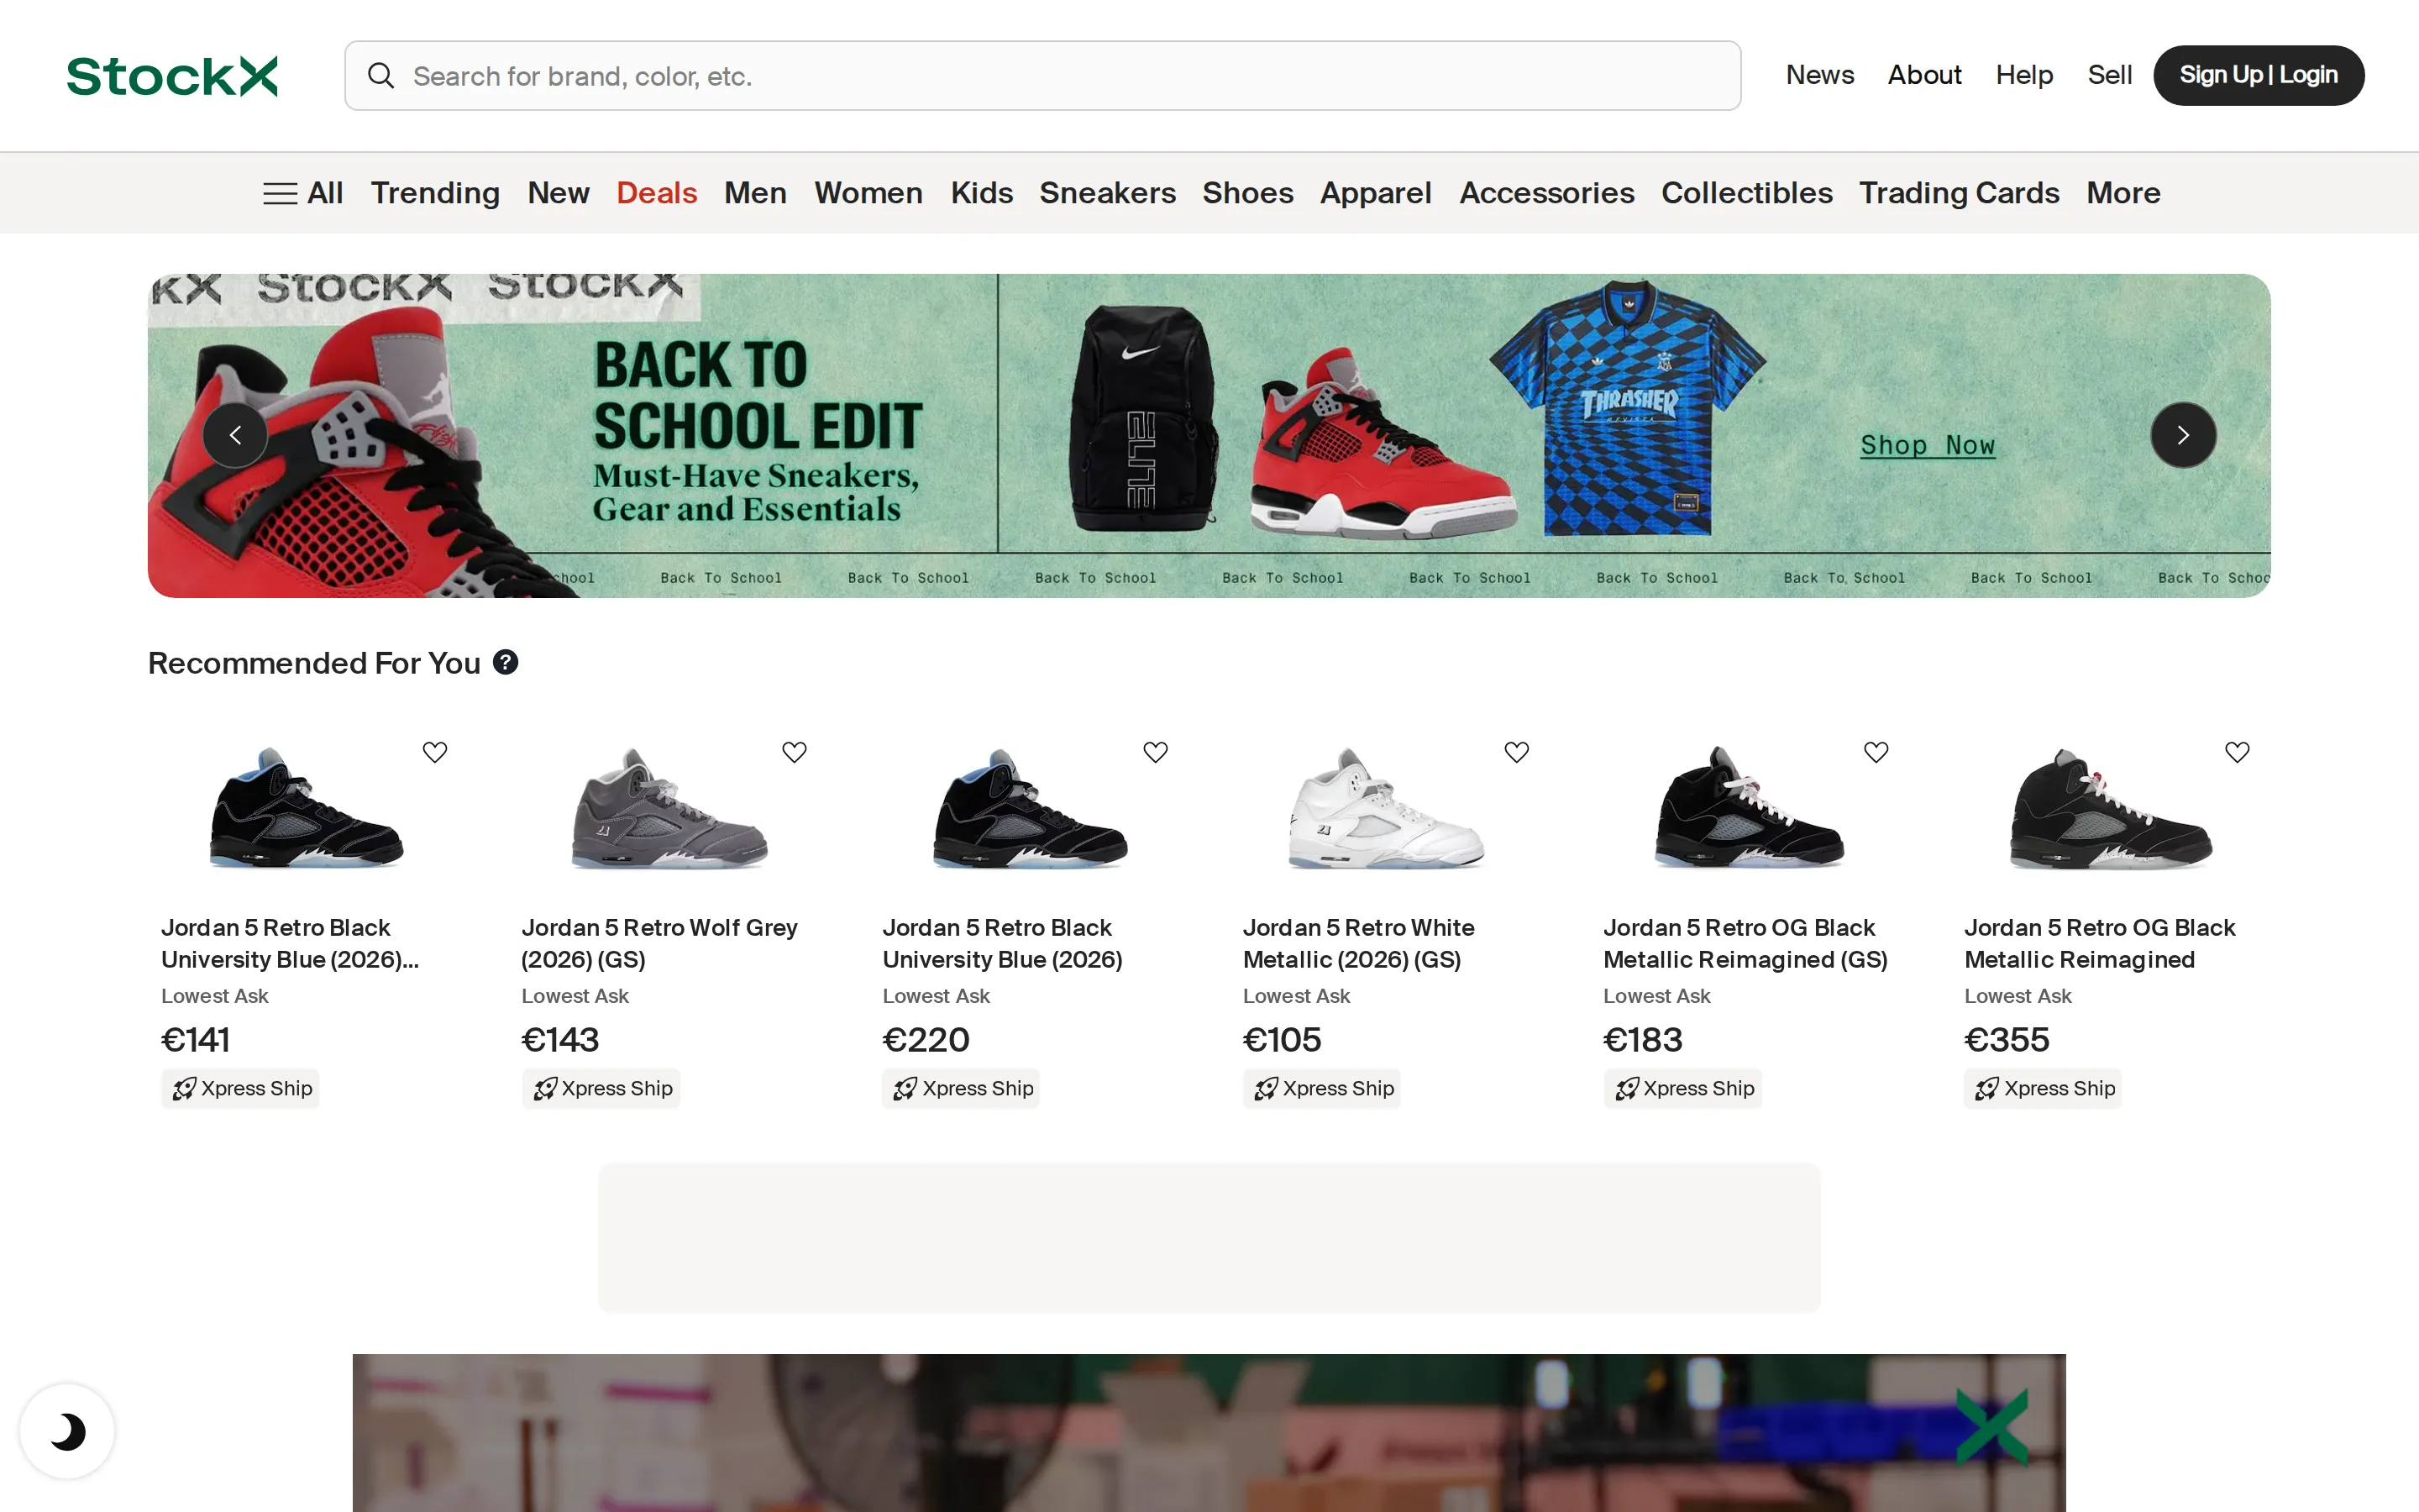Open the Wolf Grey sneaker image
The image size is (2419, 1512).
click(669, 808)
